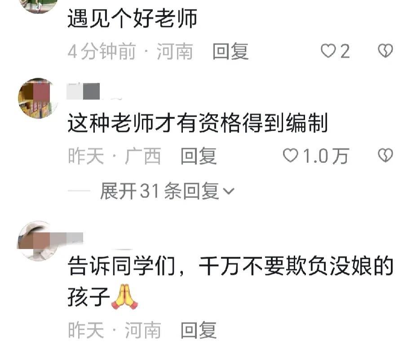
Task: Select the comment text 这种老师才有资格得到编制
Action: click(198, 122)
